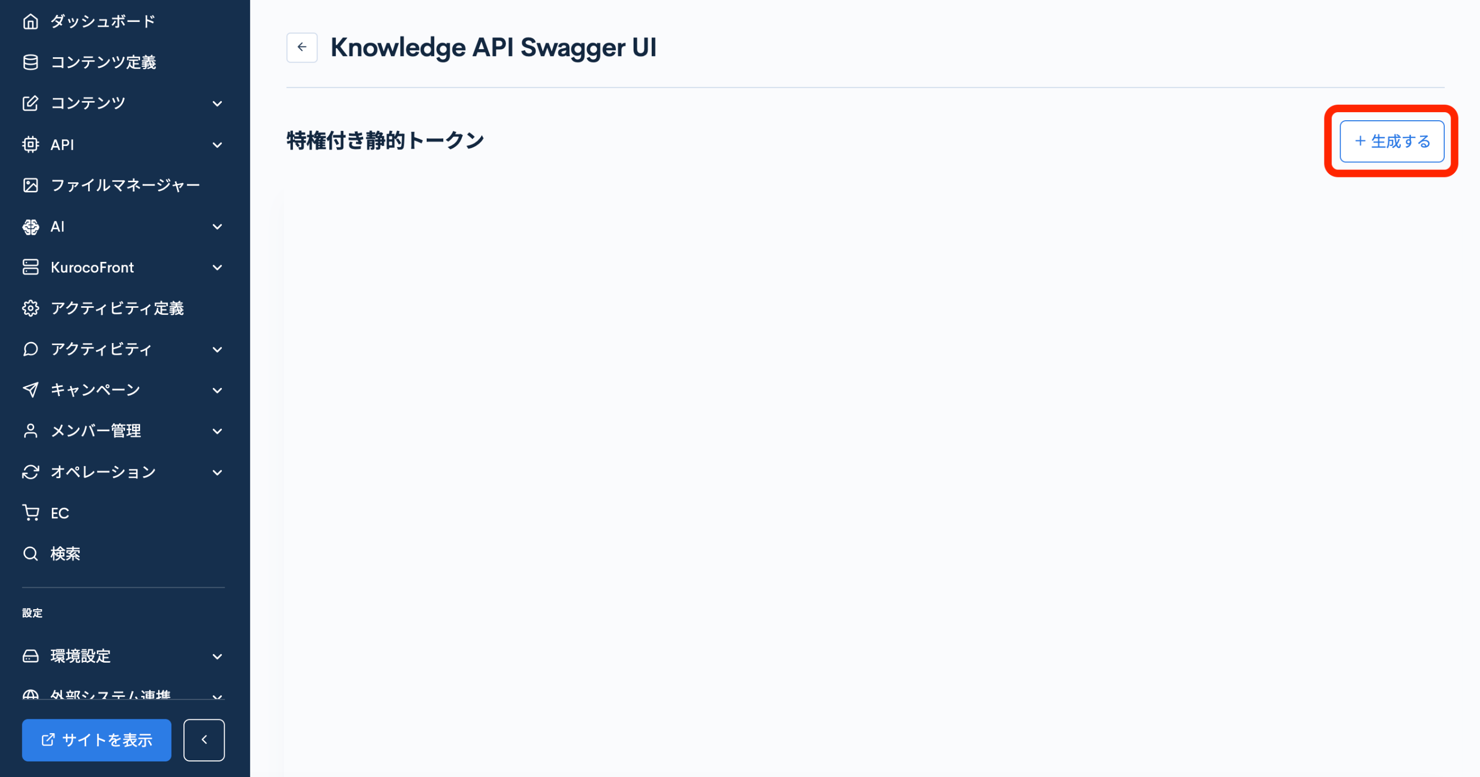Expand the オペレーション chevron

(x=217, y=472)
